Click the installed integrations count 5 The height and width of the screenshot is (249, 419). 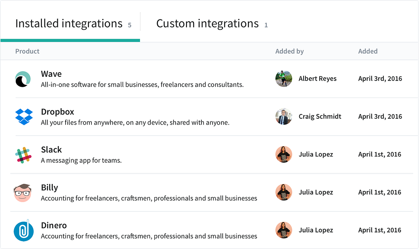click(x=130, y=25)
